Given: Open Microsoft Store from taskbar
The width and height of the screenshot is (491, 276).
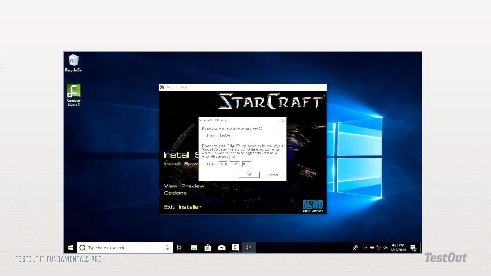Looking at the screenshot, I should click(208, 248).
